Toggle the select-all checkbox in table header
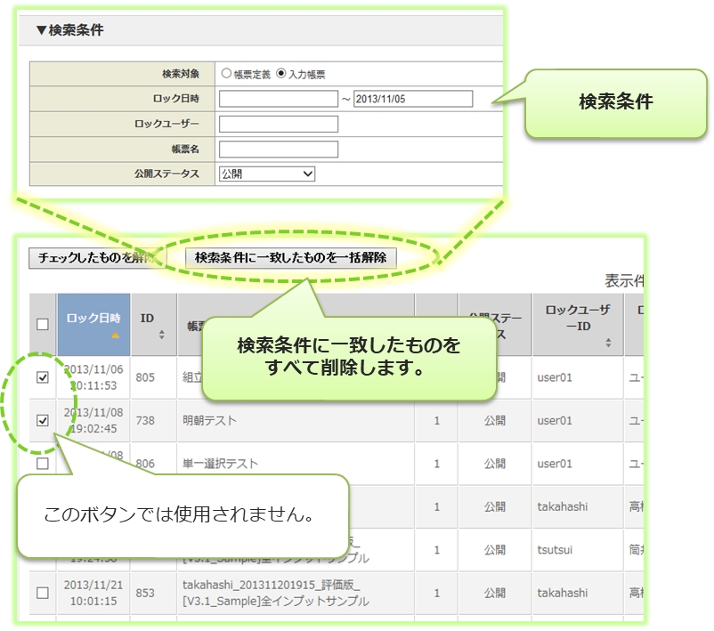The width and height of the screenshot is (714, 631). click(x=43, y=325)
